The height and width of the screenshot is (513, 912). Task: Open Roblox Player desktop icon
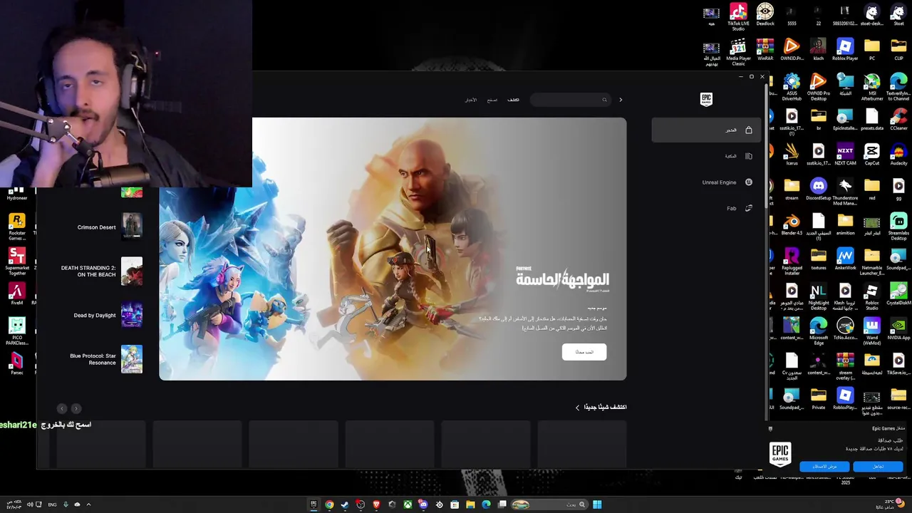coord(845,50)
